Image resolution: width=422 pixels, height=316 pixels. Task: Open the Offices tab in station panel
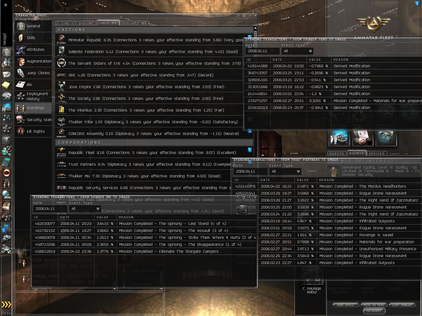[377, 154]
